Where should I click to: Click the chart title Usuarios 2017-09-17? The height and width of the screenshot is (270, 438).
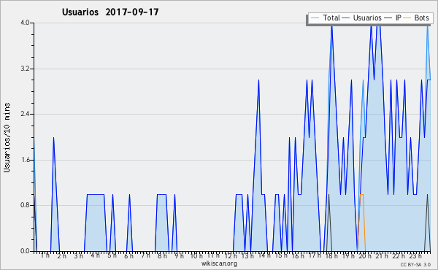(x=110, y=12)
